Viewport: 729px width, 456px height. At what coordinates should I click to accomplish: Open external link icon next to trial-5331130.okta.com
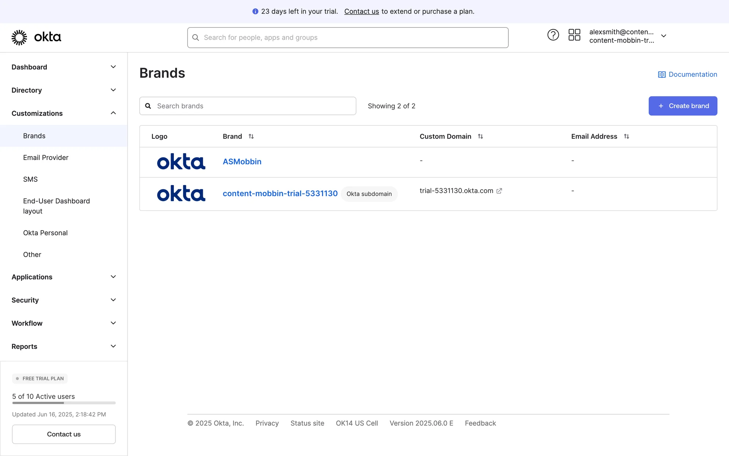(x=499, y=191)
